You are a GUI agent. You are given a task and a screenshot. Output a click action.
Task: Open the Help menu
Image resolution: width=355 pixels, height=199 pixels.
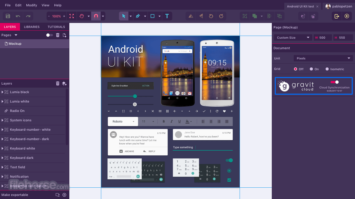click(58, 5)
